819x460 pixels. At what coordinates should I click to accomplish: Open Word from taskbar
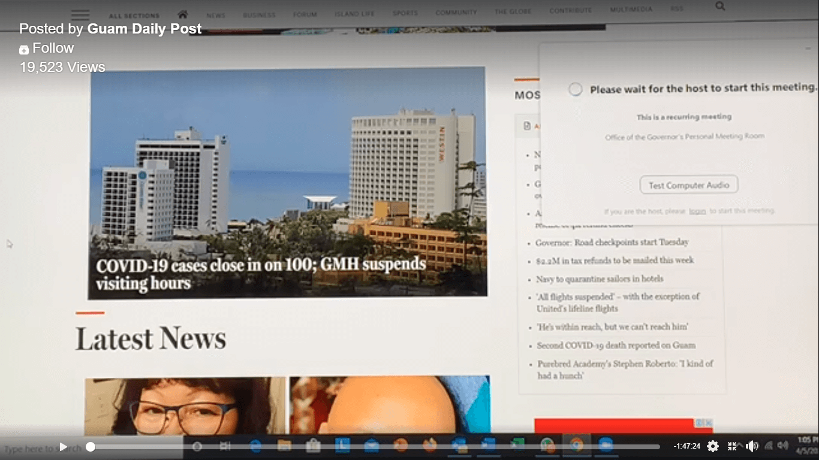tap(488, 445)
